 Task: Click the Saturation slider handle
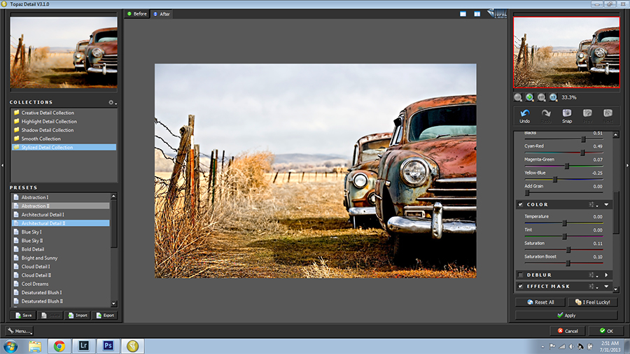[568, 249]
